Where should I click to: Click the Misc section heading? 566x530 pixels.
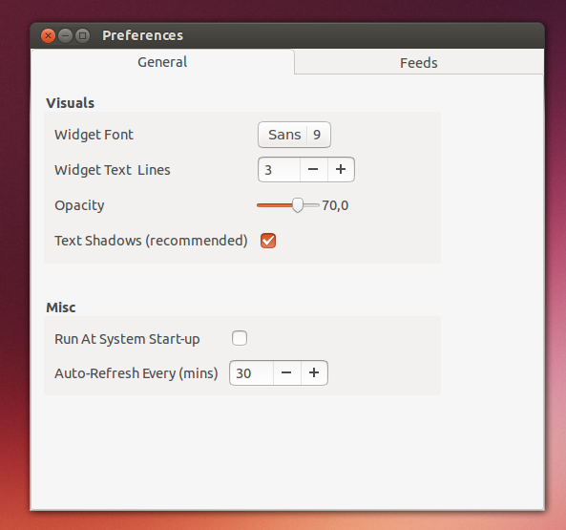click(61, 307)
